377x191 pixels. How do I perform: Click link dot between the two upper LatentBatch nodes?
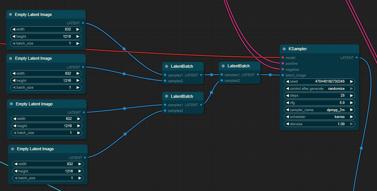(x=211, y=75)
